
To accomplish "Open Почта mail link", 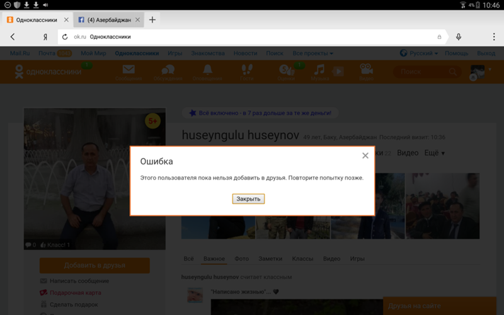I will point(47,54).
